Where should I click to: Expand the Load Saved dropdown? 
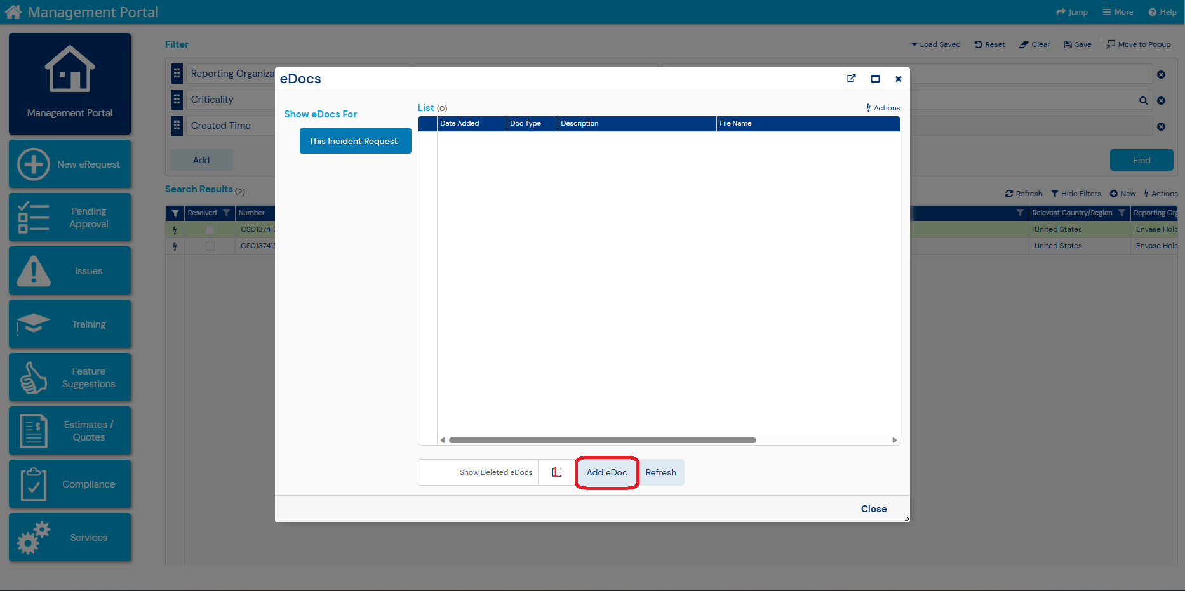[935, 44]
